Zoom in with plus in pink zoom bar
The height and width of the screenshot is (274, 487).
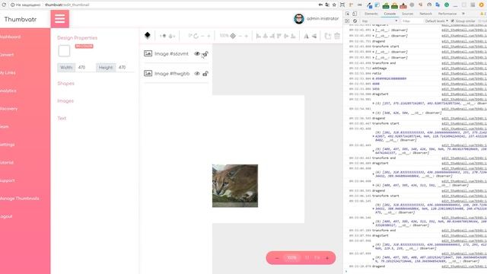click(327, 258)
